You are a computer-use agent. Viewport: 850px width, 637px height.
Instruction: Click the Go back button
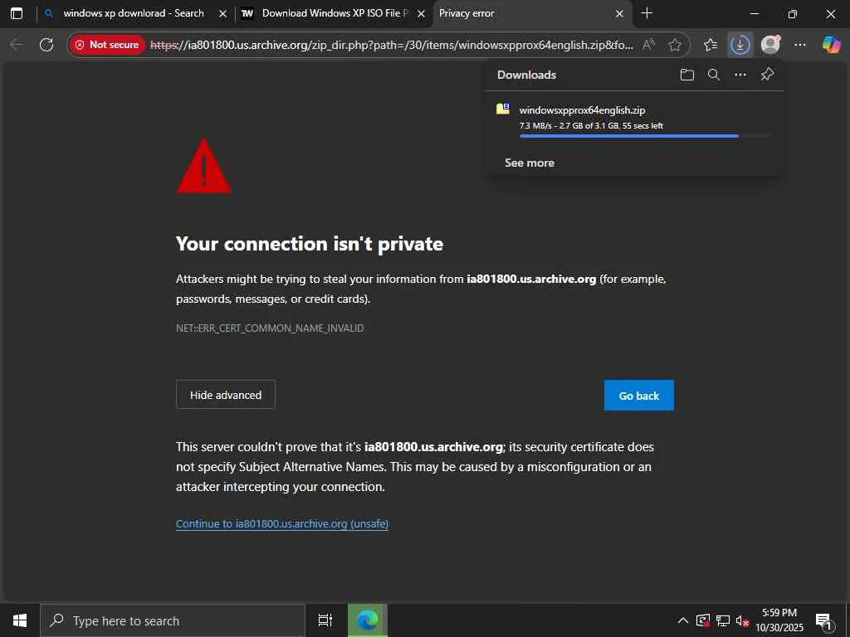639,396
